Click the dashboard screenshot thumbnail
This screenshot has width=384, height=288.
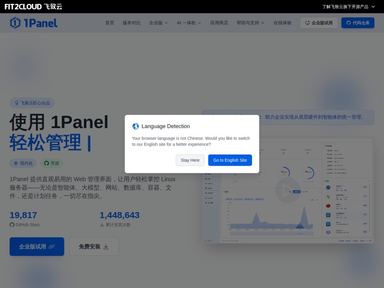click(288, 190)
